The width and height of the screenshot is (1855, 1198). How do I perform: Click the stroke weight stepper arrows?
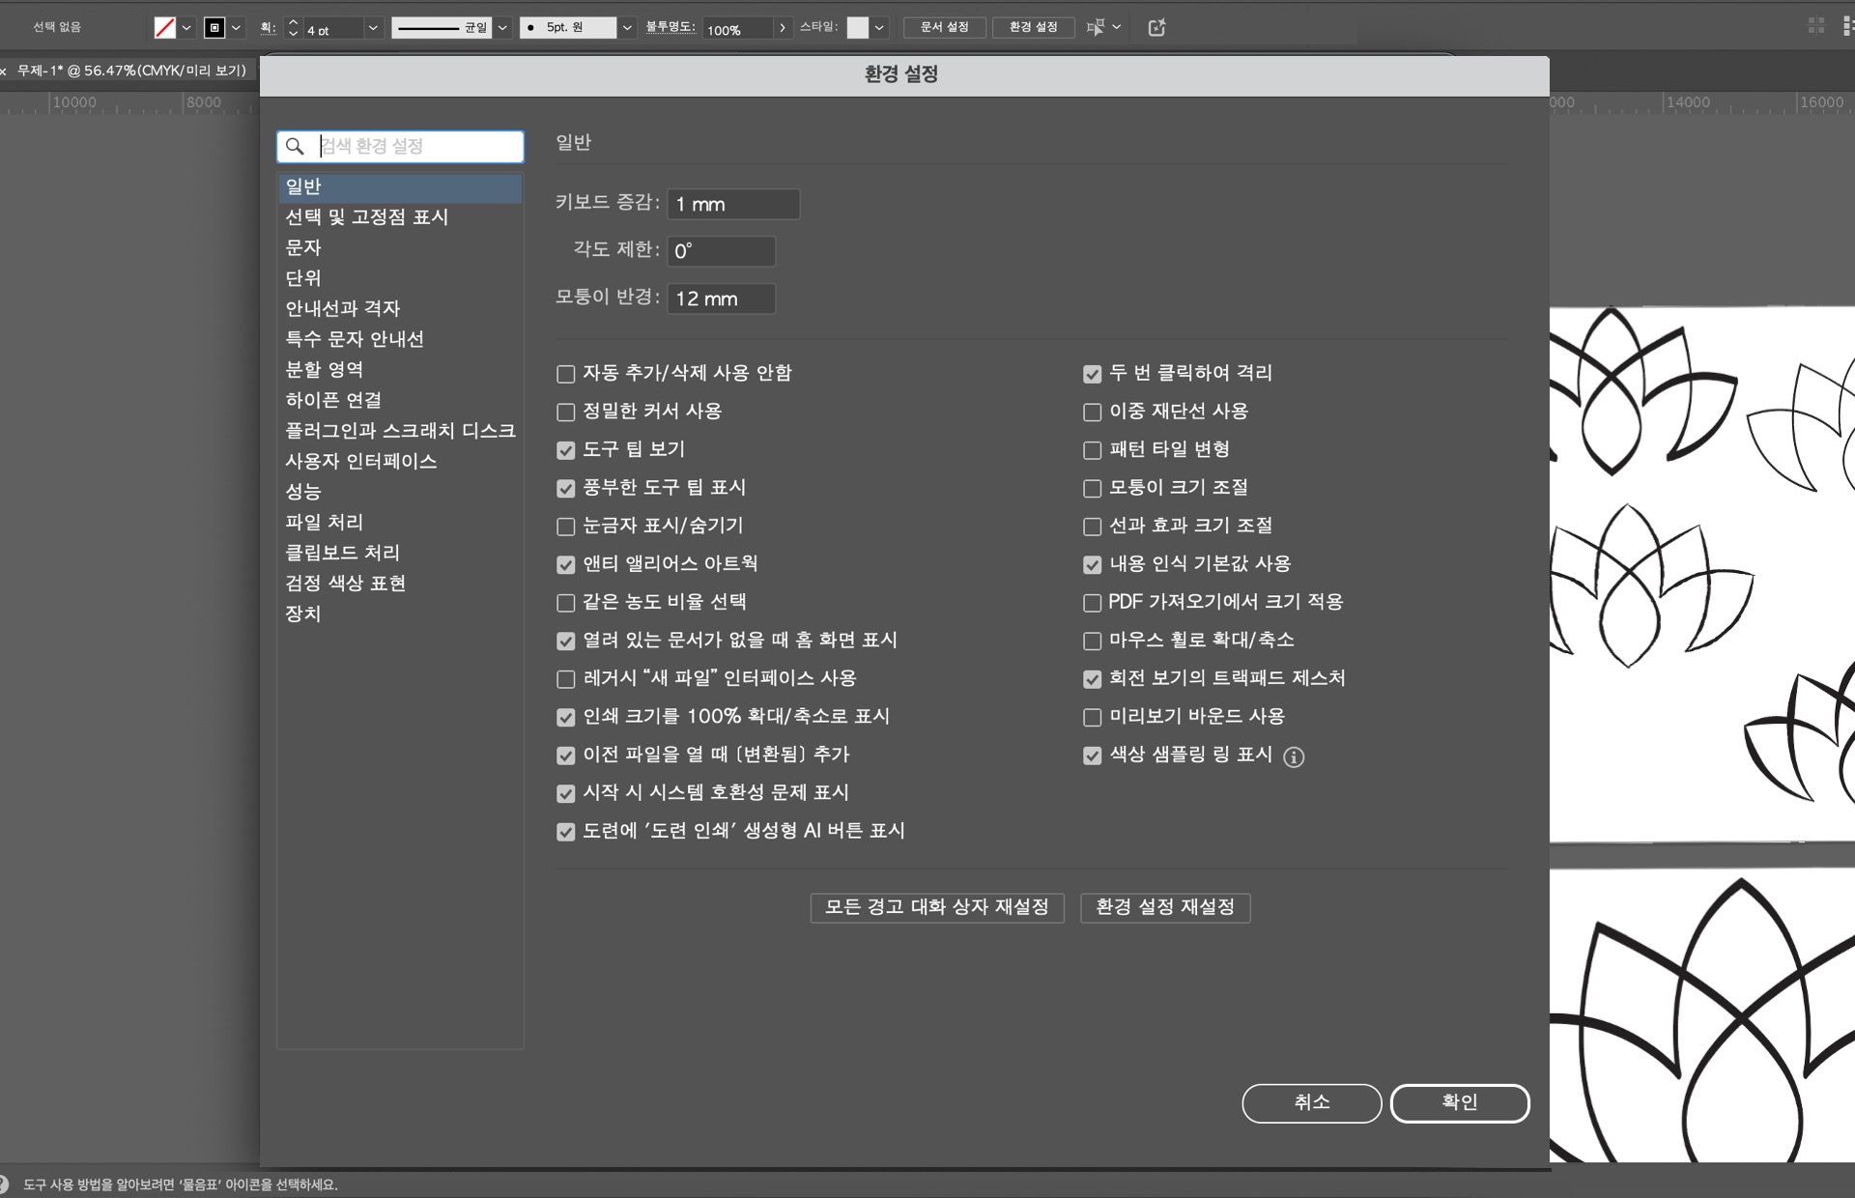tap(293, 28)
